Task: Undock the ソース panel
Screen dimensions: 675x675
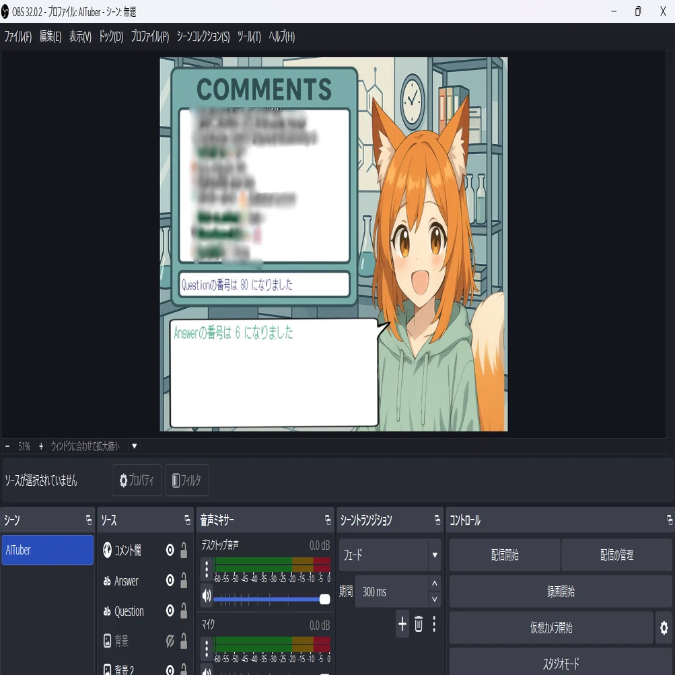Action: (x=187, y=520)
